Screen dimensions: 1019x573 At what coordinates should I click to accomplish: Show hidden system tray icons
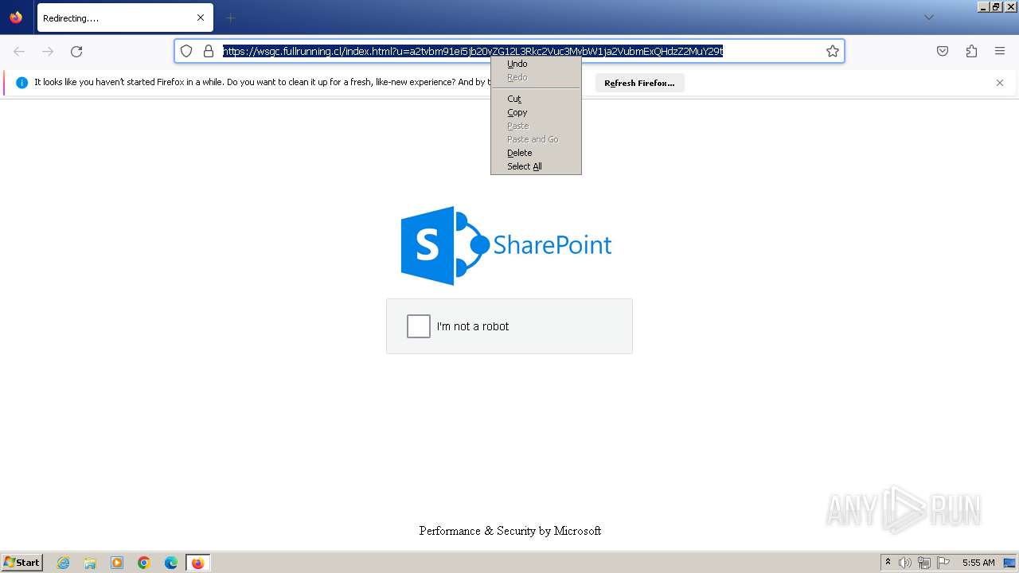[888, 563]
